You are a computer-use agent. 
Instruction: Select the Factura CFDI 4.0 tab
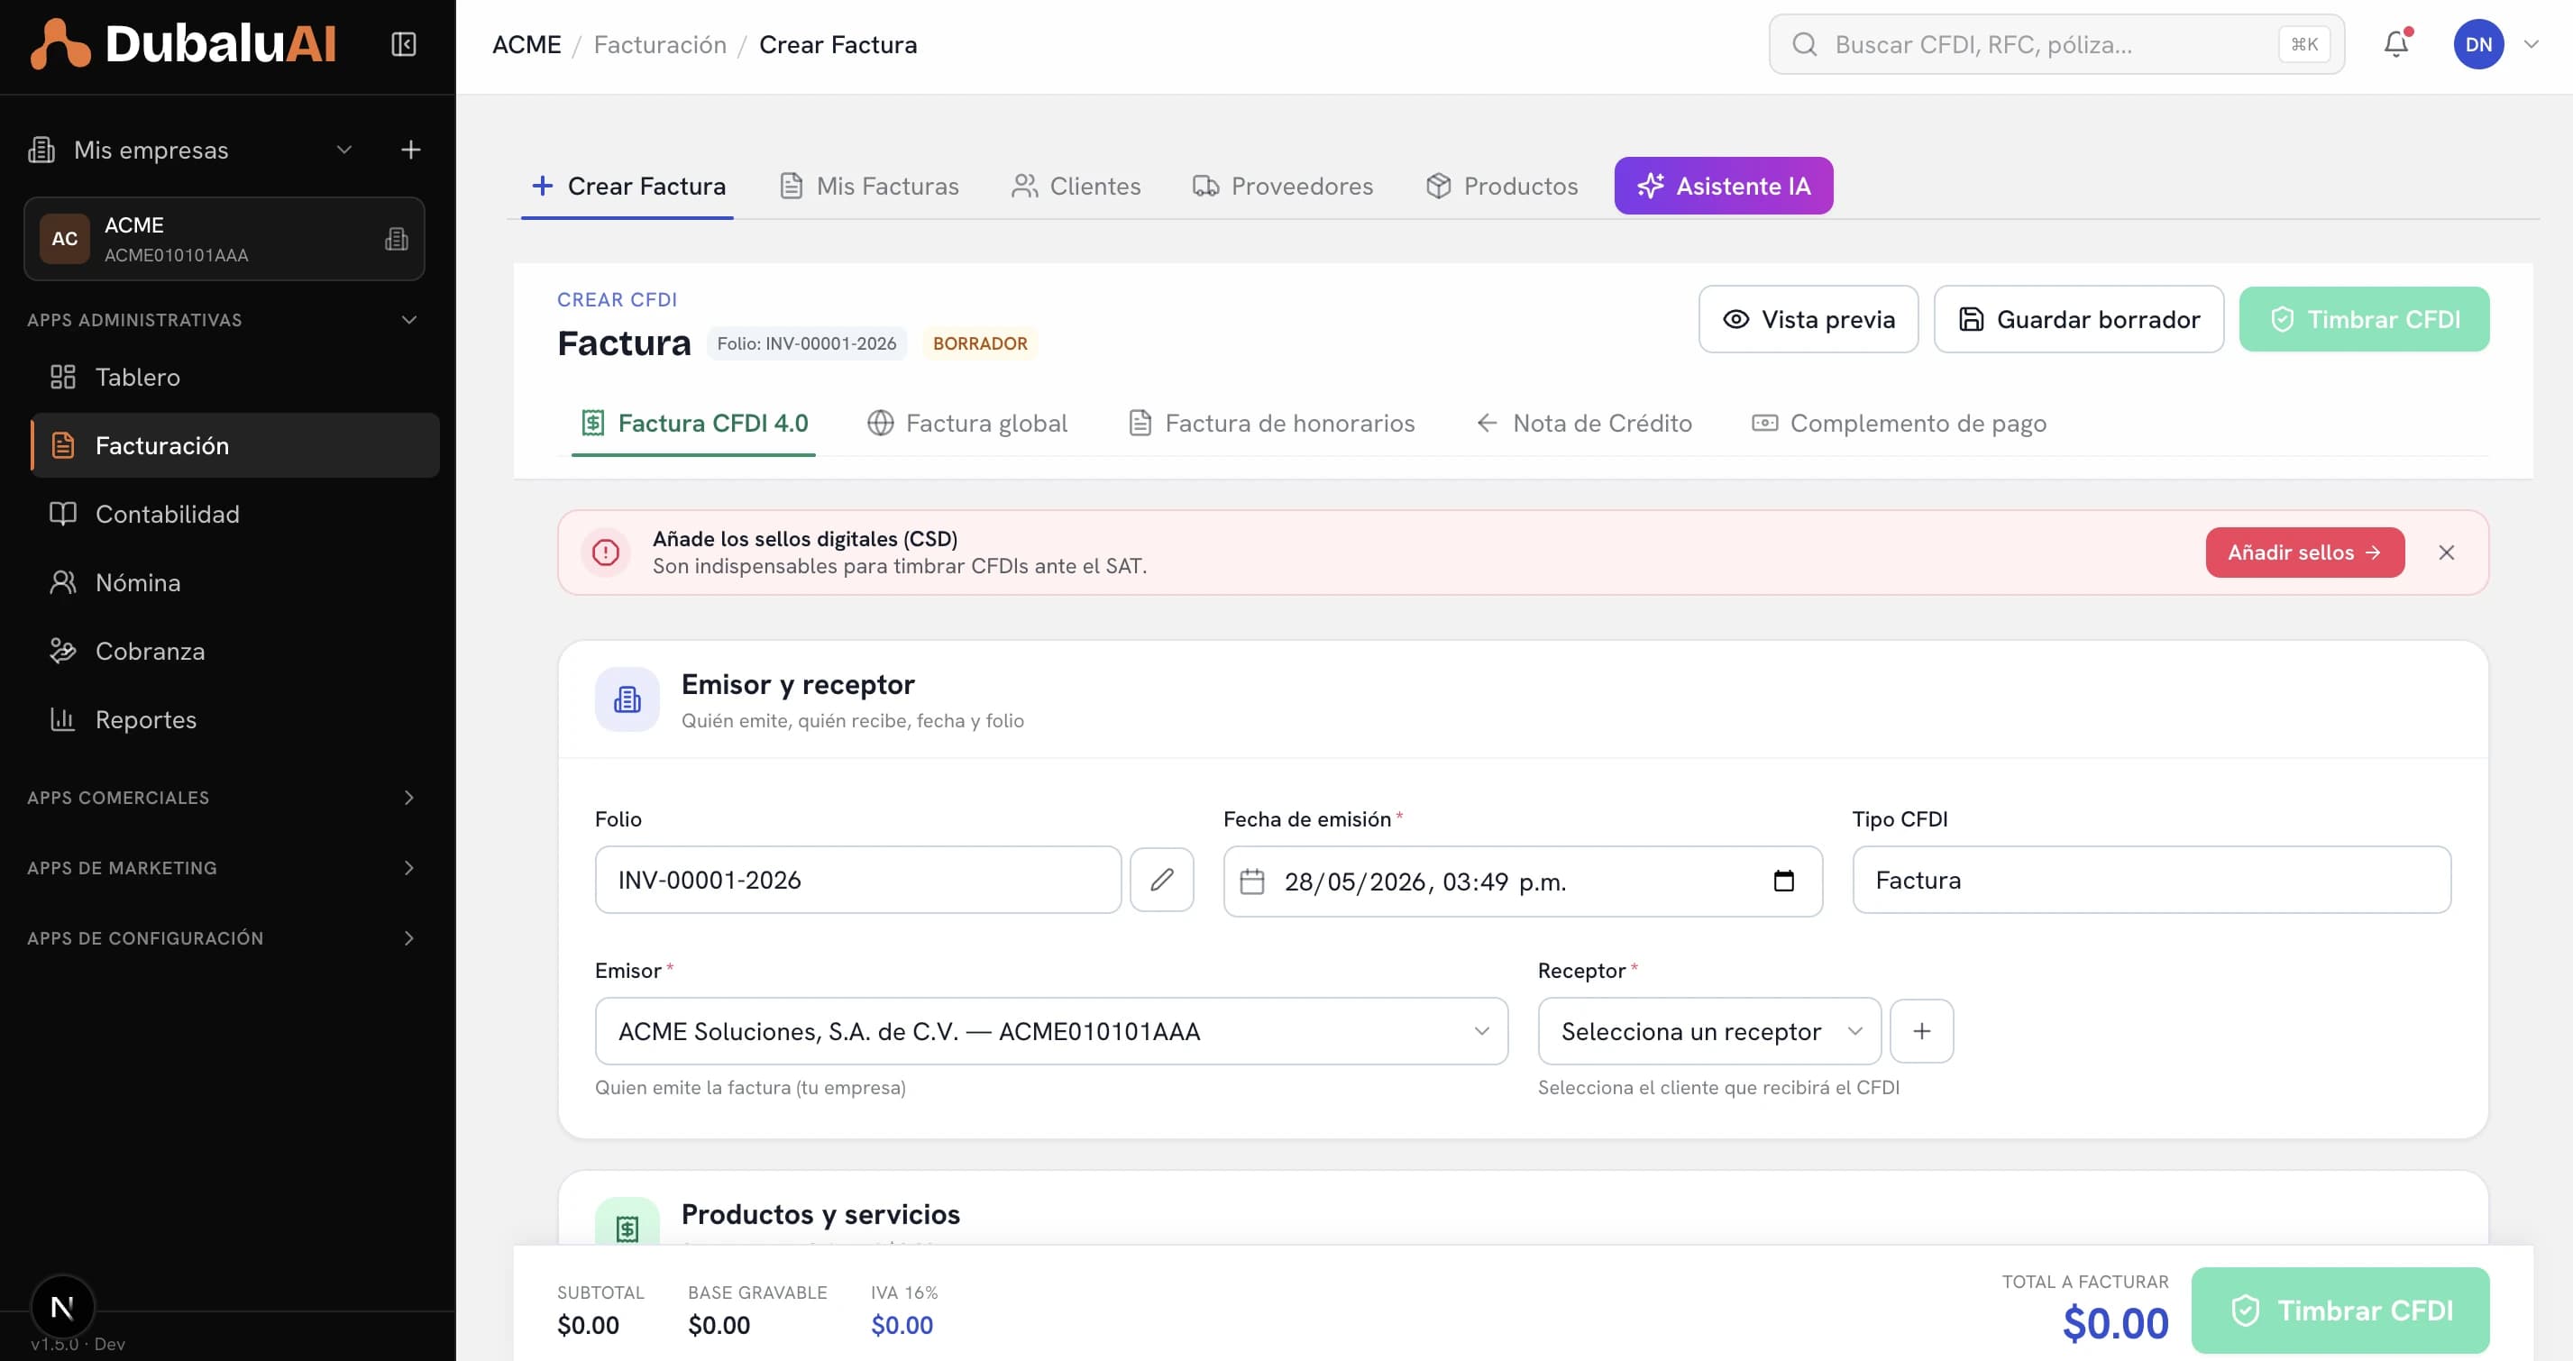tap(694, 424)
